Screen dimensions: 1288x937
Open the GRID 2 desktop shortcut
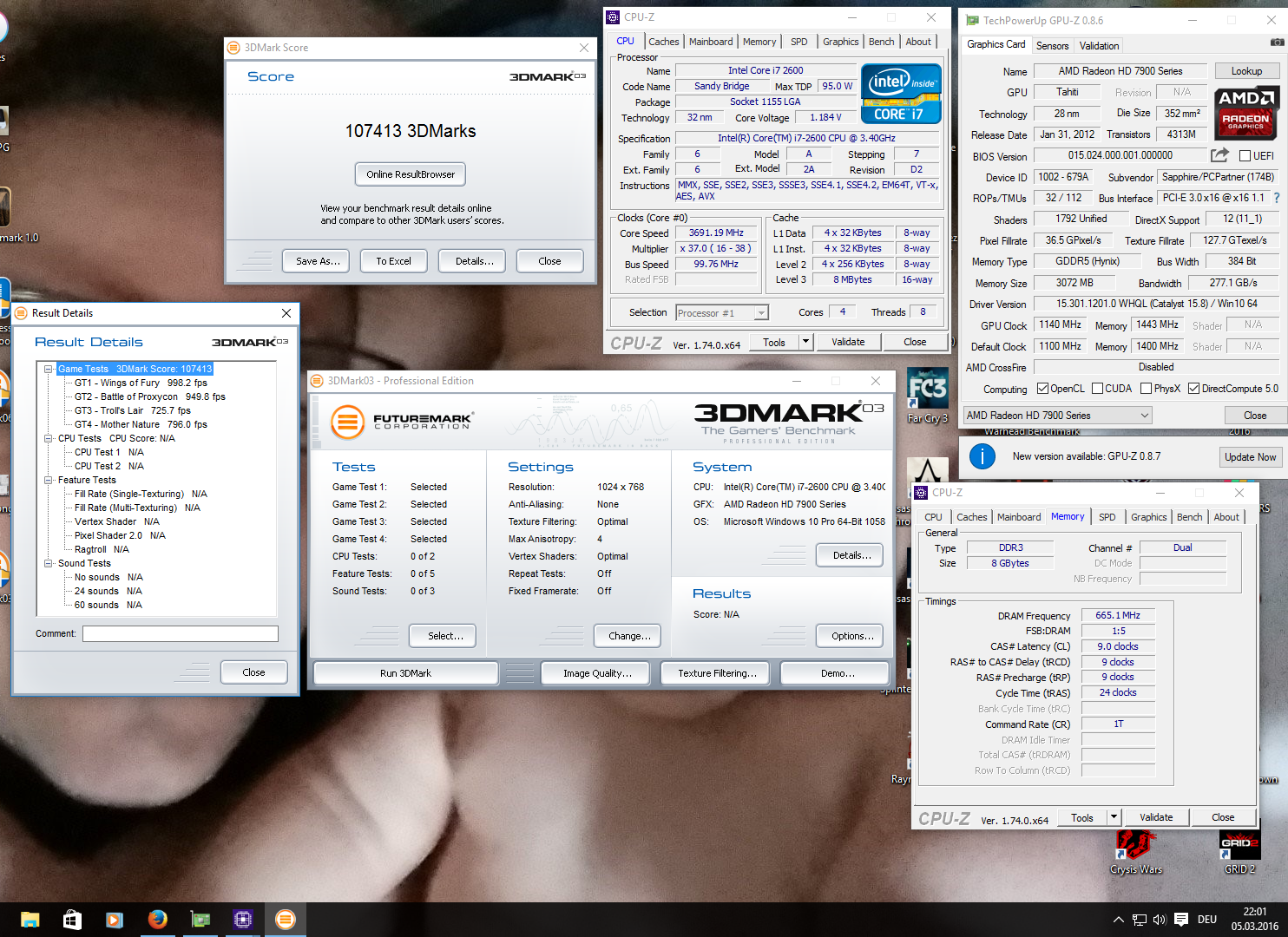click(1240, 852)
